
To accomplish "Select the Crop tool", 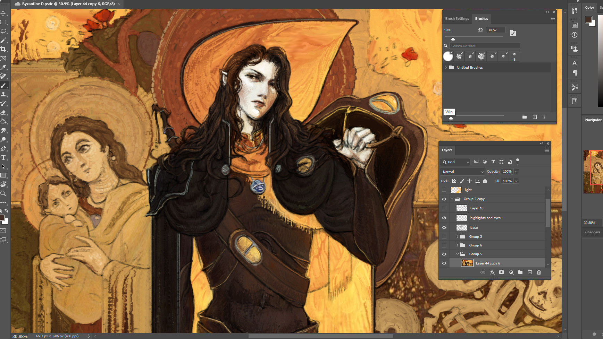I will click(x=3, y=49).
